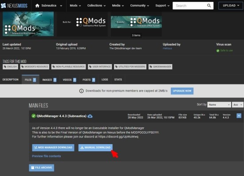Open the third QMods thumbnail labeled 3 items
This screenshot has width=244, height=176.
click(136, 24)
